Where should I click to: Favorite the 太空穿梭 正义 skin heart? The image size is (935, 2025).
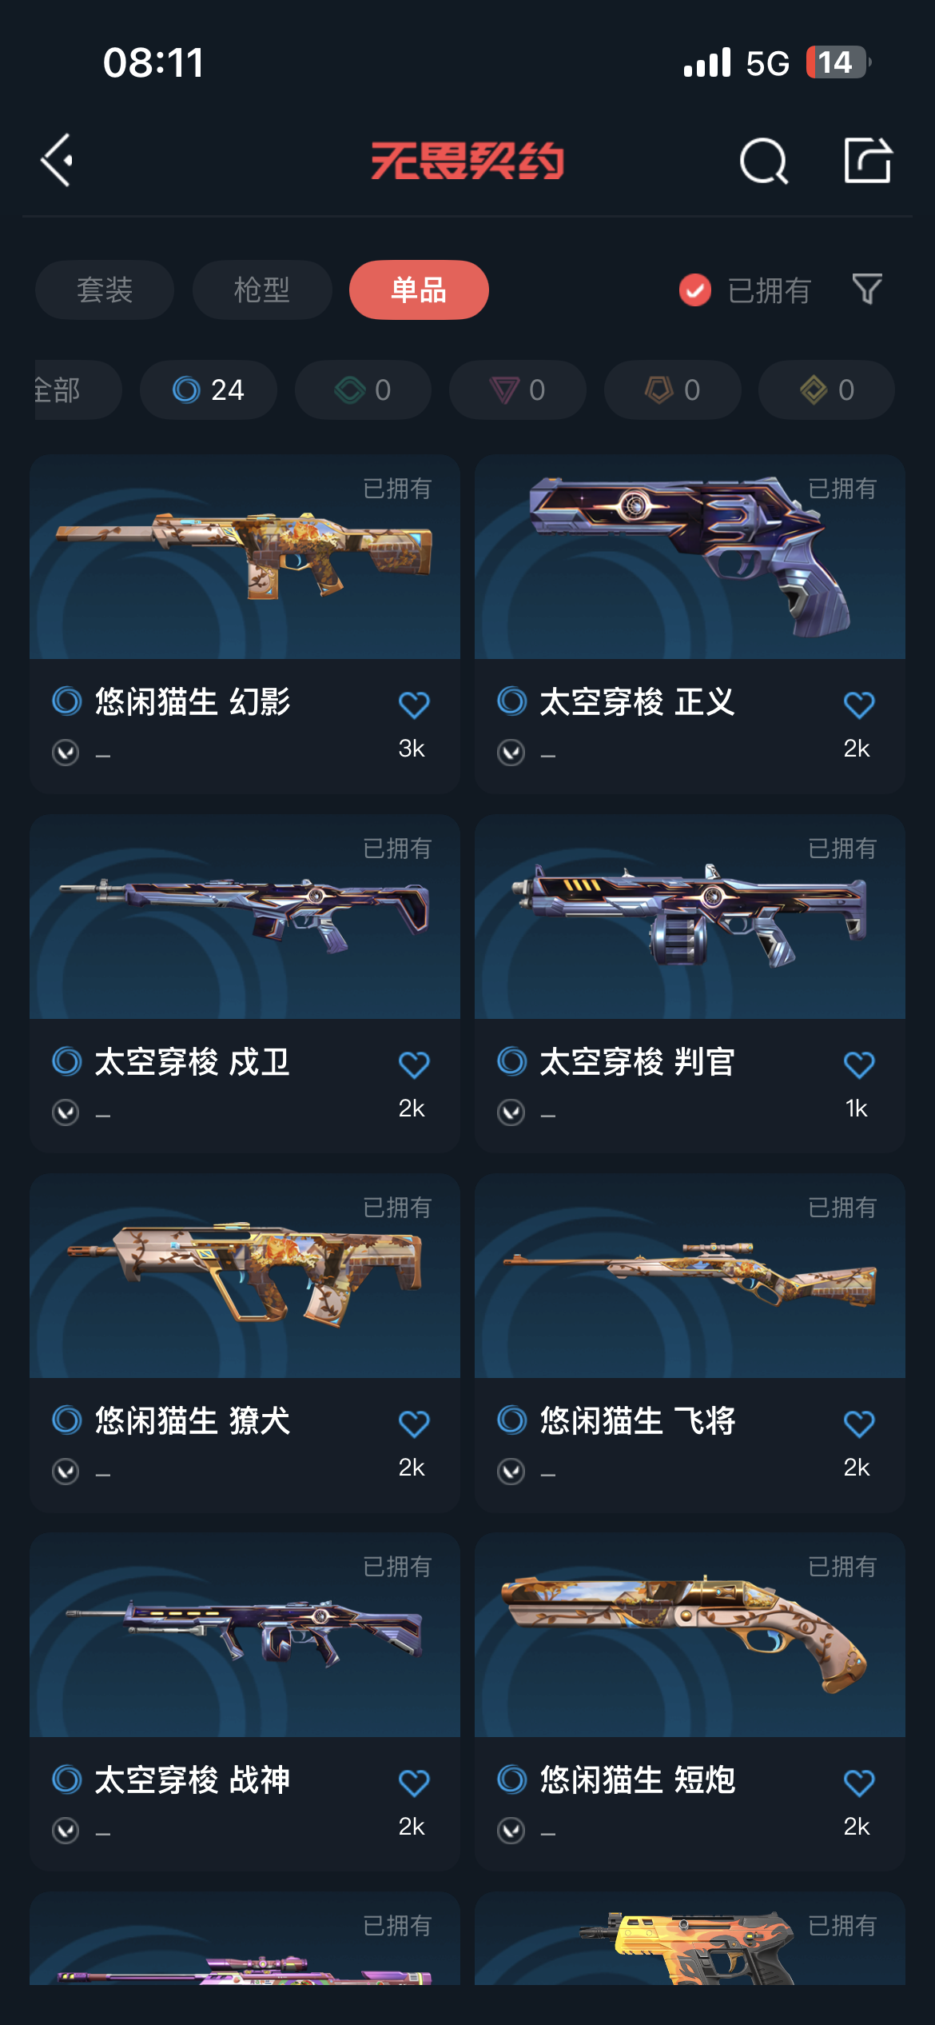click(x=859, y=705)
